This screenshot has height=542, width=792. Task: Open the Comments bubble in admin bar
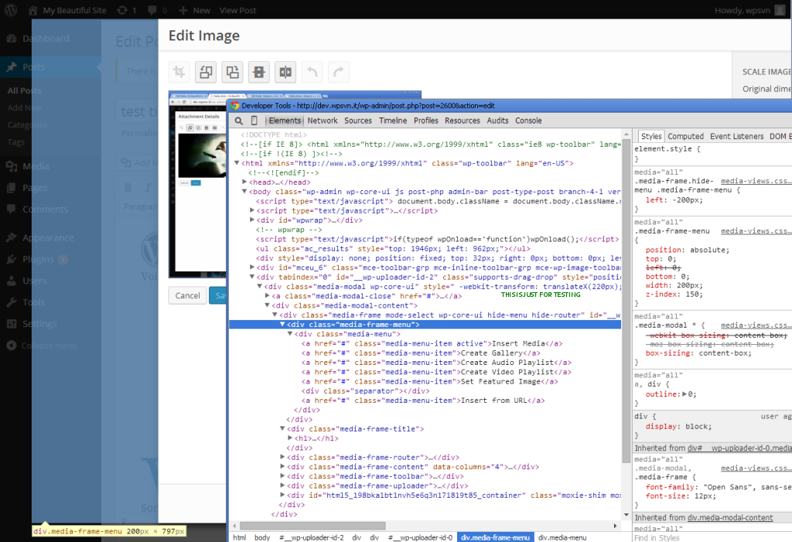(152, 10)
